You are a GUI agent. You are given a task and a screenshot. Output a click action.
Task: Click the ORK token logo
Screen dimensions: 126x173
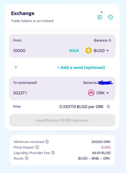tap(91, 93)
